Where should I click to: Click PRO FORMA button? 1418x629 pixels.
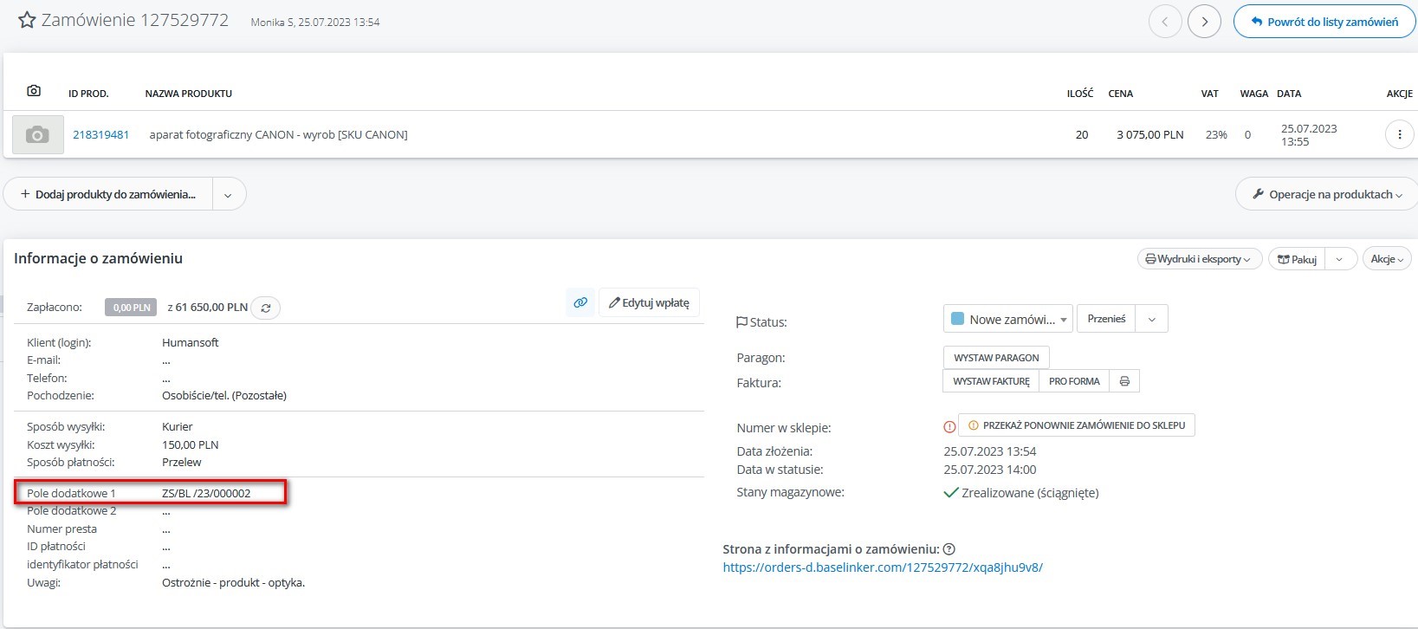(x=1074, y=381)
